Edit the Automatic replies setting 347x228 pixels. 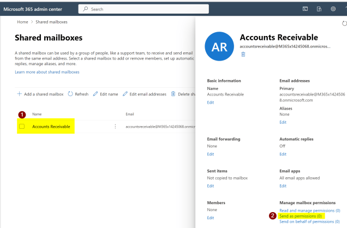pos(283,154)
